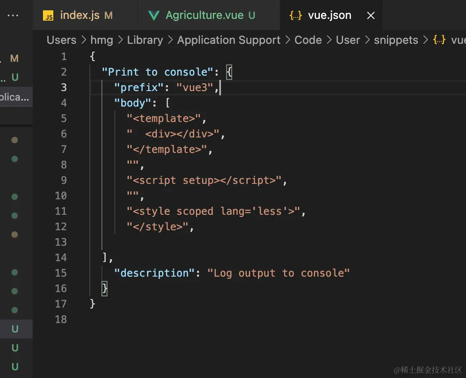Click the "body" key text
Image resolution: width=466 pixels, height=378 pixels.
pos(132,103)
